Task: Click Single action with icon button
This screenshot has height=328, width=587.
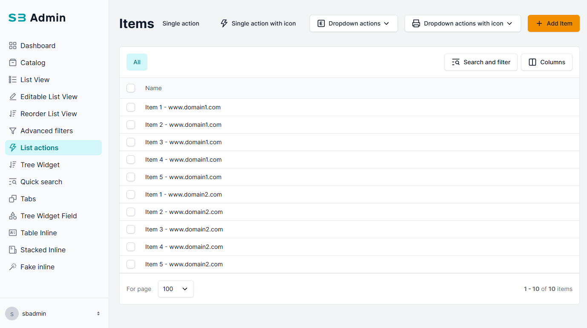Action: tap(258, 23)
